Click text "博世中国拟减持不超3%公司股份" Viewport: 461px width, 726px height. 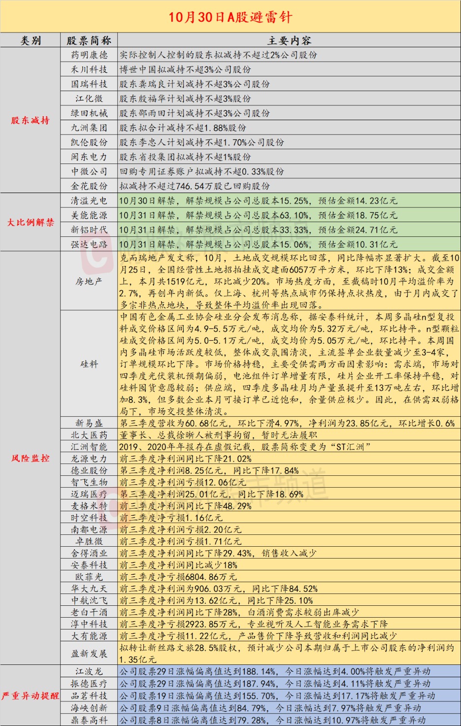[185, 69]
